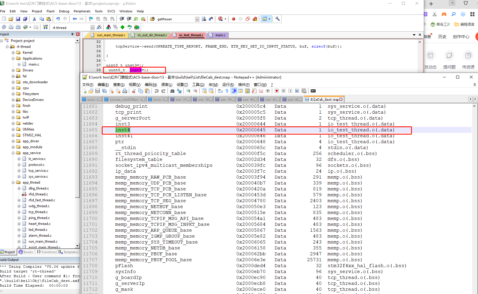Expand the lwIP group in tree
The width and height of the screenshot is (478, 294).
pos(13,117)
